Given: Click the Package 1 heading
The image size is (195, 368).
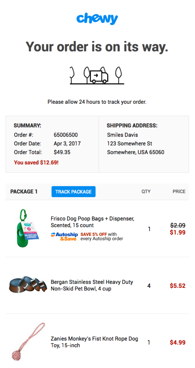Looking at the screenshot, I should [24, 192].
